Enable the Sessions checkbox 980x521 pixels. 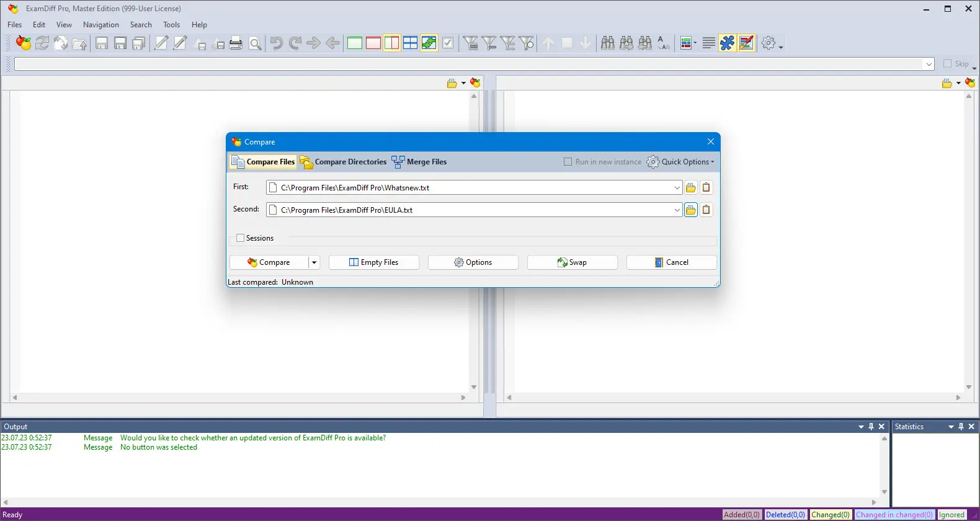(x=240, y=238)
